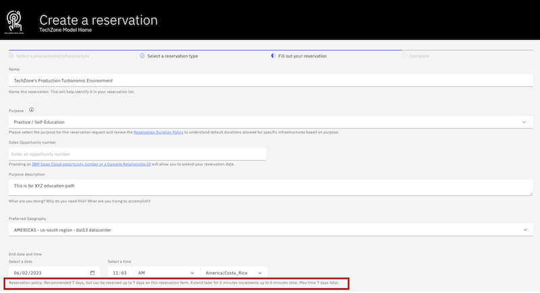Open the AM/PM dropdown
This screenshot has height=293, width=540.
[166, 273]
